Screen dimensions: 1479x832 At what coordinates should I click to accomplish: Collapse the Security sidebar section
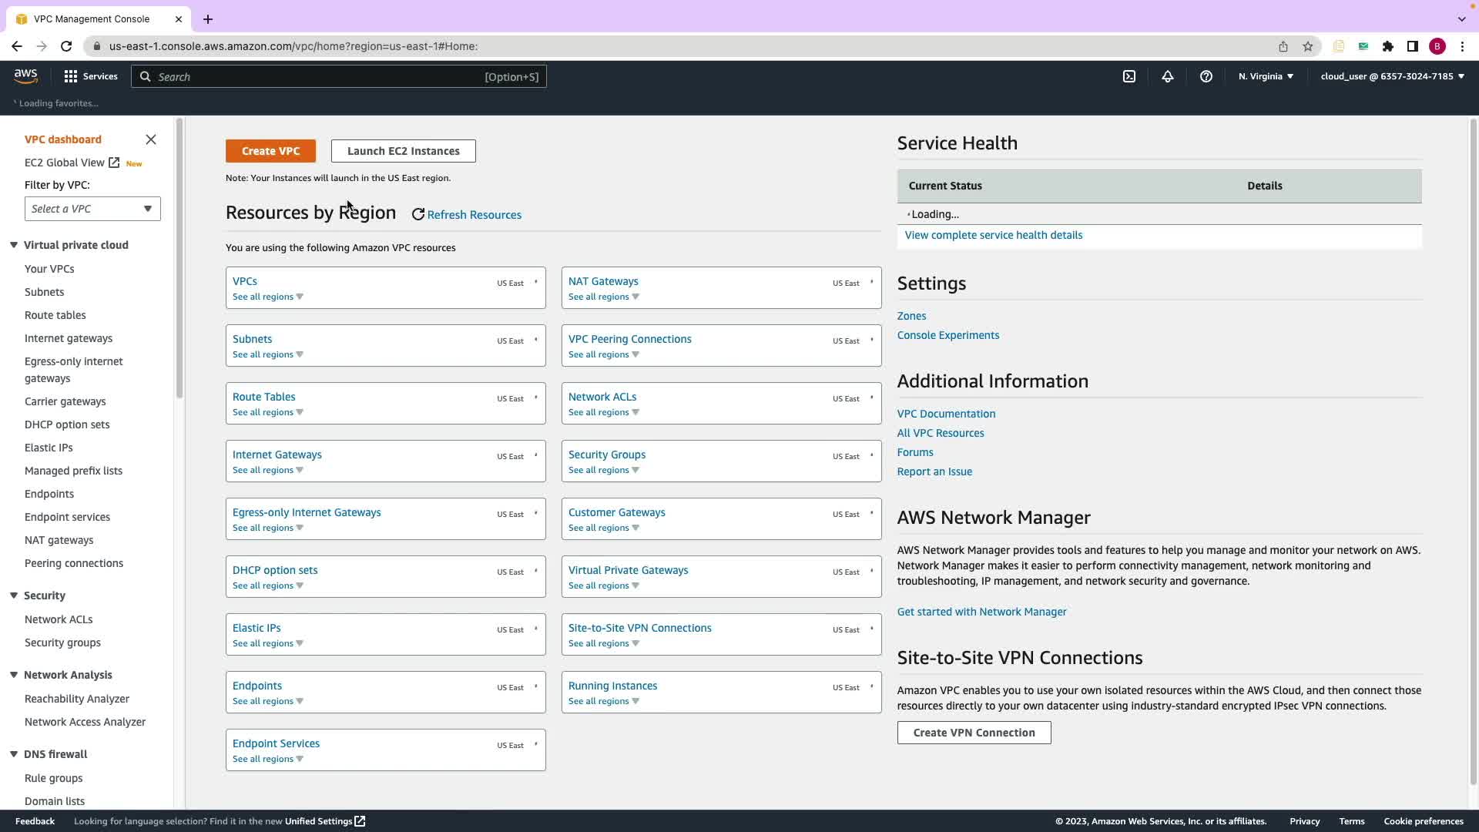pyautogui.click(x=14, y=595)
